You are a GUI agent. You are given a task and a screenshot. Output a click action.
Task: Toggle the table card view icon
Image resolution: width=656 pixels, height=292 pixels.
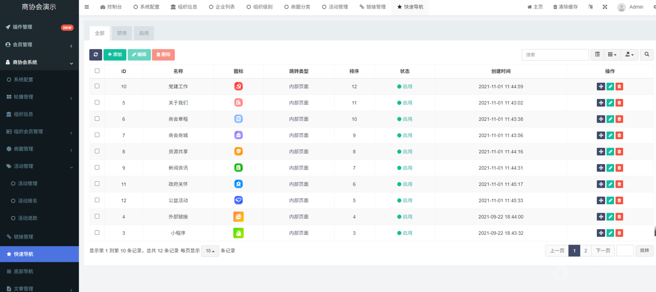pos(598,55)
